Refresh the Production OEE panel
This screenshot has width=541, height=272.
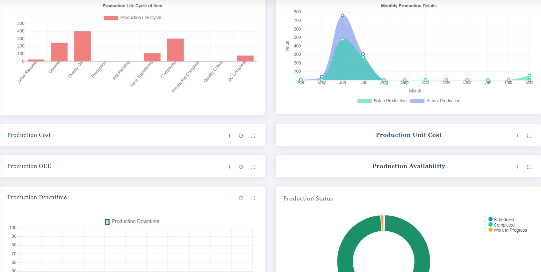click(x=241, y=167)
